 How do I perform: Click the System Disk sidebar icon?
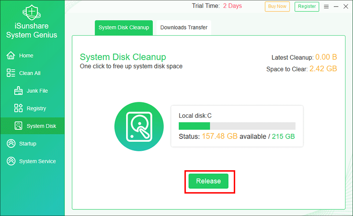coord(19,126)
